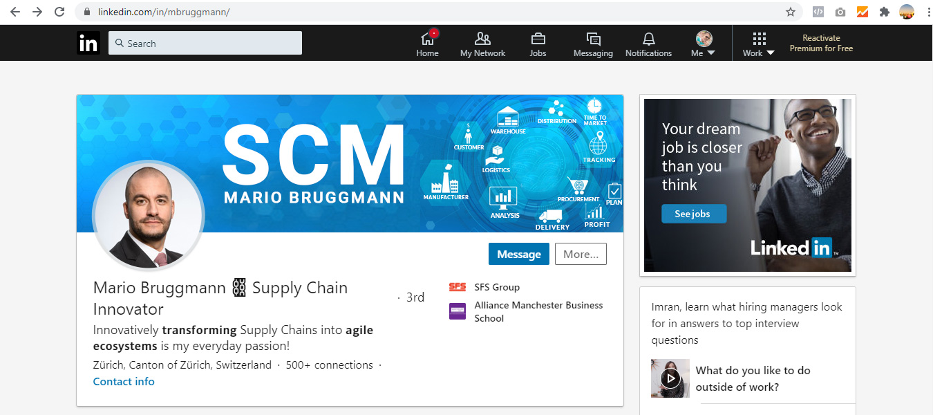Open the More... actions menu
This screenshot has height=415, width=933.
(x=581, y=254)
